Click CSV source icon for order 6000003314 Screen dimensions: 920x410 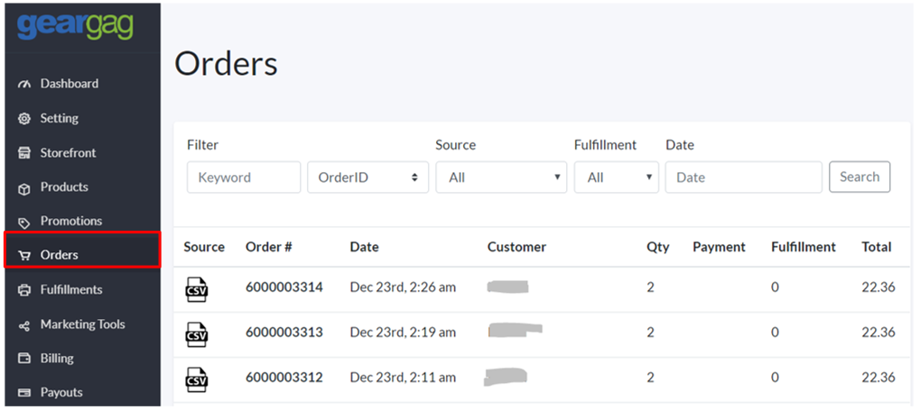pos(197,288)
